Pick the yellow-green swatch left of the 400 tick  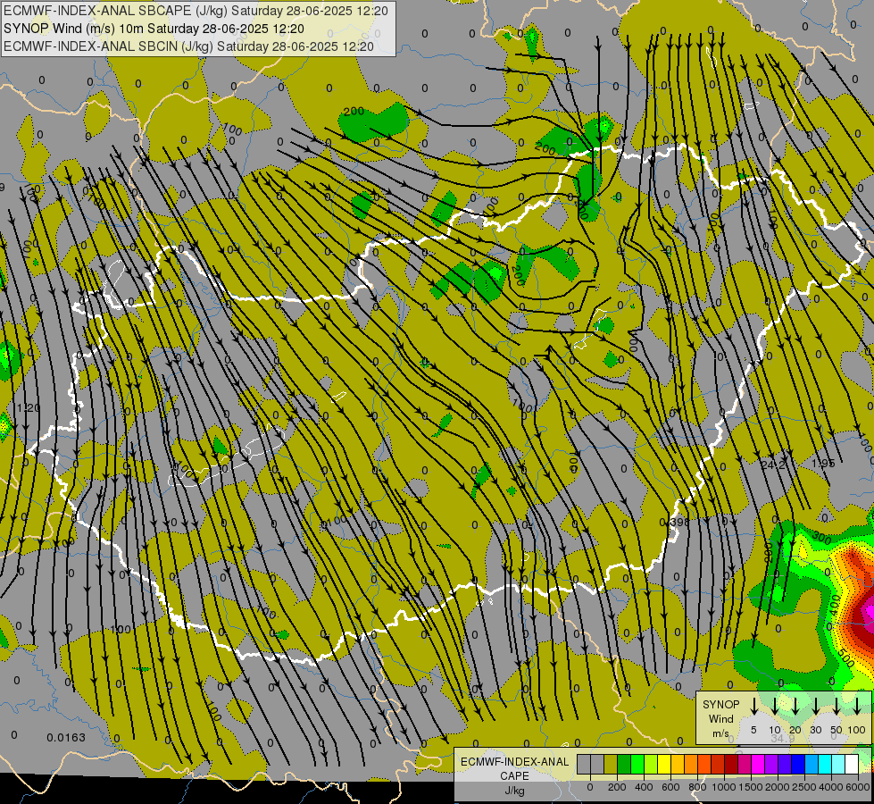651,764
